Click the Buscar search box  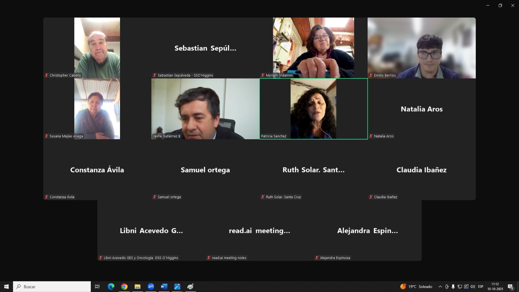pos(52,286)
